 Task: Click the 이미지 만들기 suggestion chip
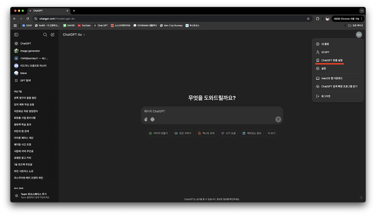click(158, 133)
